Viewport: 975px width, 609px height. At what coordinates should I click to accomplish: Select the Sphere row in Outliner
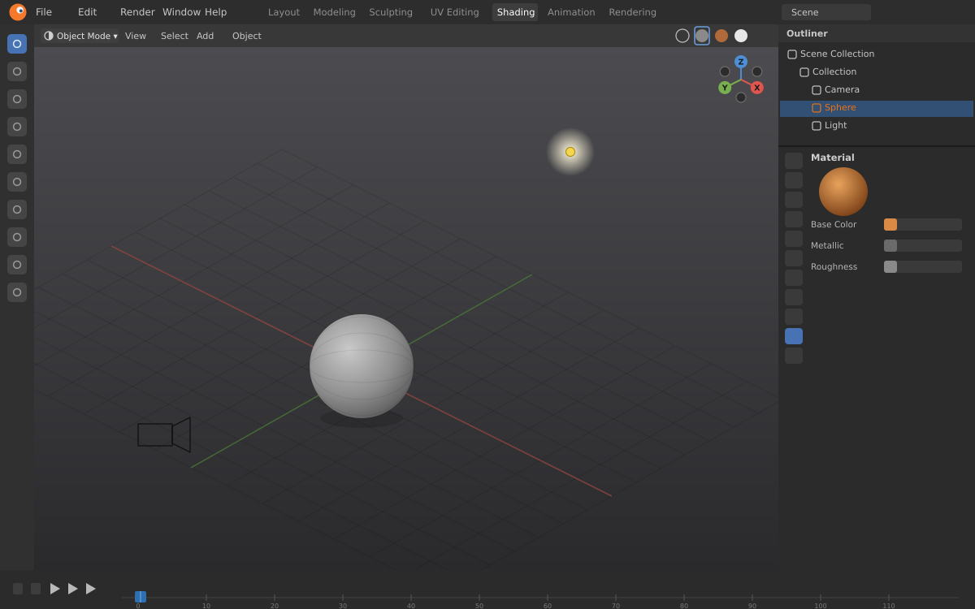click(877, 109)
